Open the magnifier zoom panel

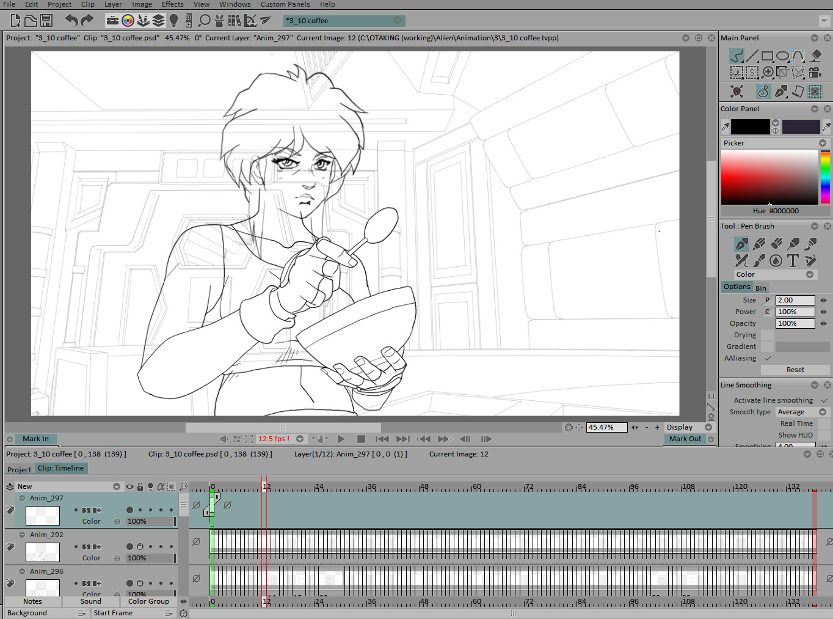pos(205,21)
